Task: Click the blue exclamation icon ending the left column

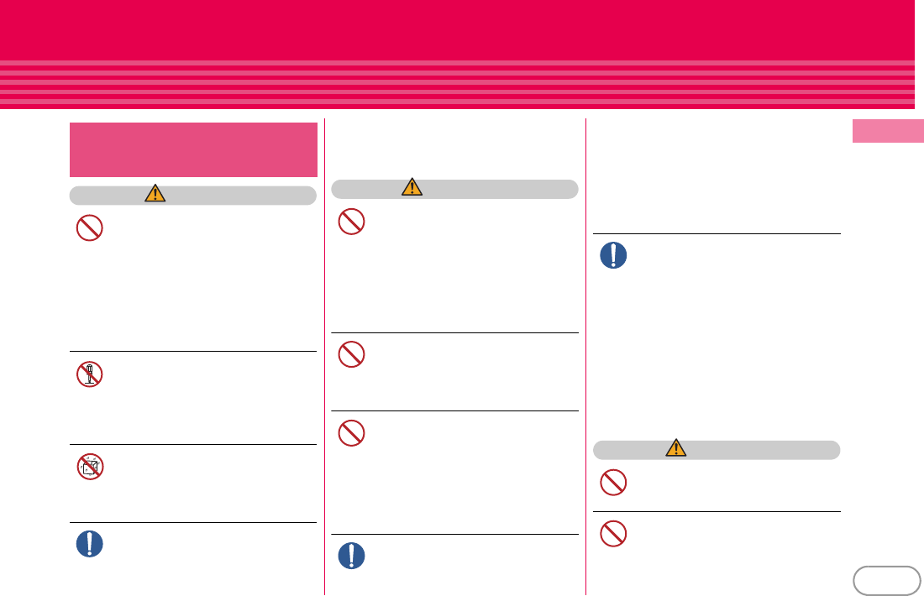Action: 90,544
